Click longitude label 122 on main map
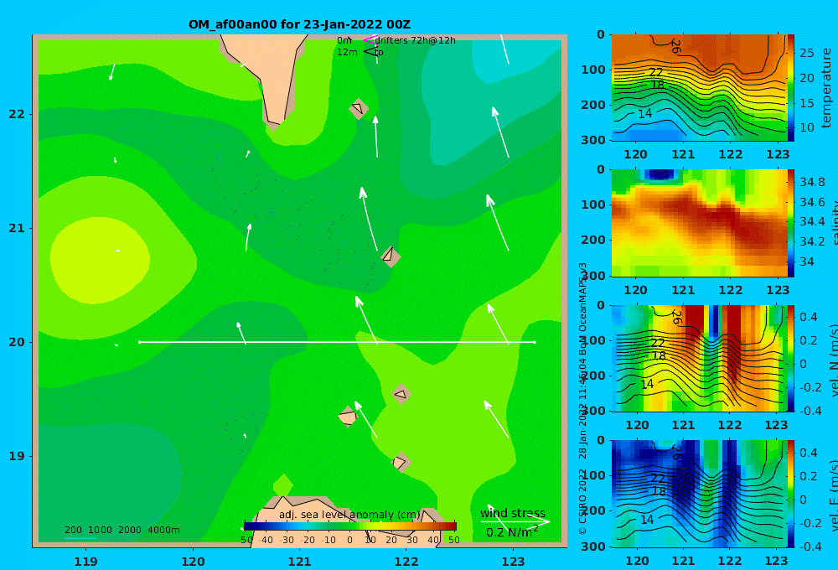Screen dimensions: 838x570 tap(406, 562)
